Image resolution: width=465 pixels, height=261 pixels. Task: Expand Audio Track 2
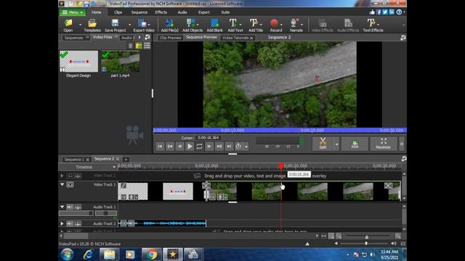pos(62,224)
